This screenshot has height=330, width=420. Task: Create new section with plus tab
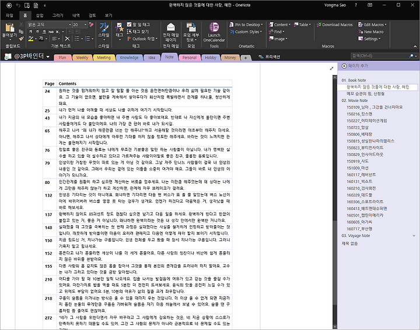coord(246,58)
